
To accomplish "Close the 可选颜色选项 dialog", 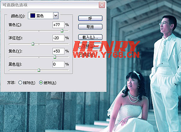I will coord(102,5).
